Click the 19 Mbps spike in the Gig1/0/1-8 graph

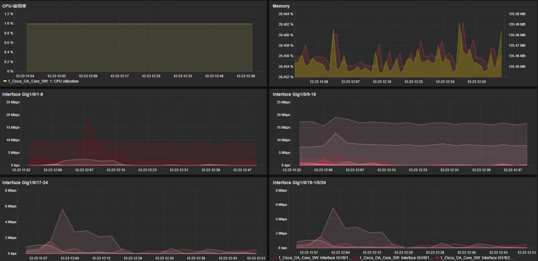[89, 118]
